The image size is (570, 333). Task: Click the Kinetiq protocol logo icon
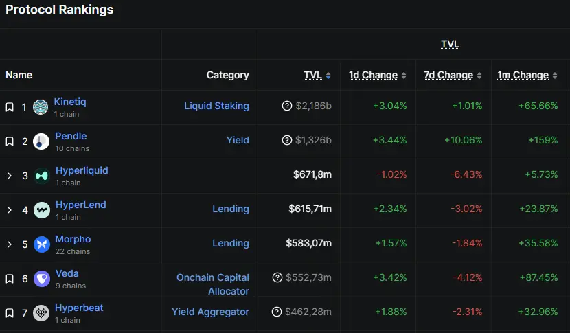click(x=41, y=107)
